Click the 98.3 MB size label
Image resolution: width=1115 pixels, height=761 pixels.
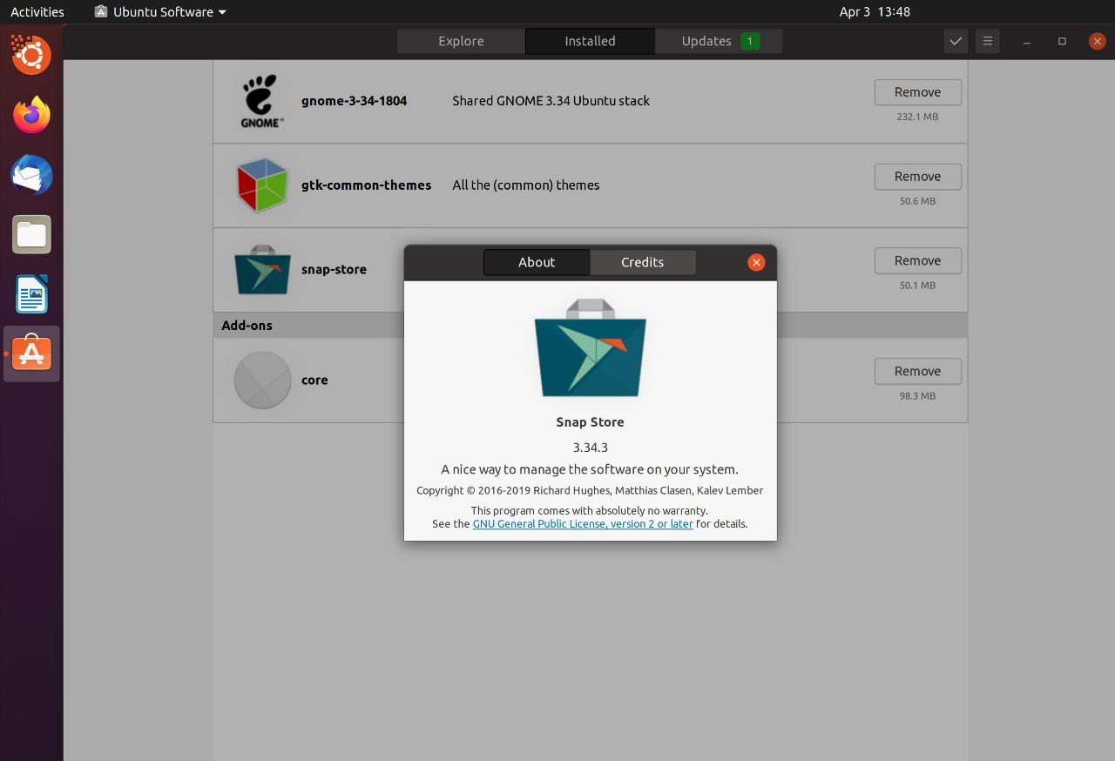point(917,396)
